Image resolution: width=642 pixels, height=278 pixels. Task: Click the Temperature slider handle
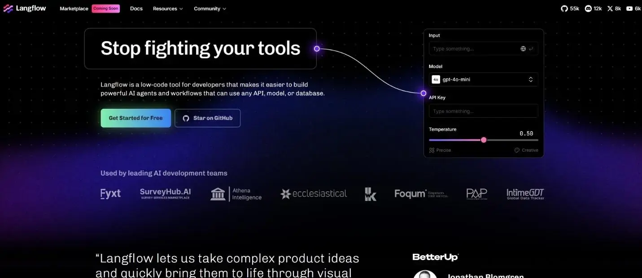[x=484, y=140]
